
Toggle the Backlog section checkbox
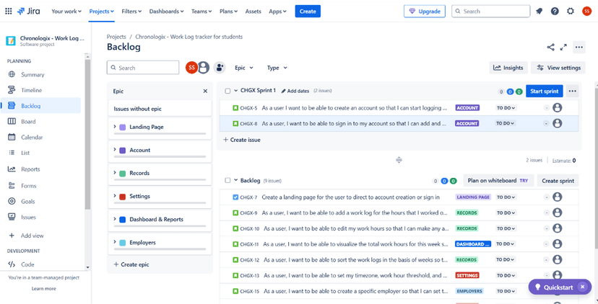(227, 180)
